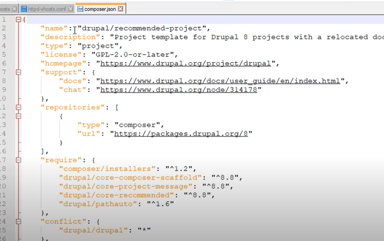Screen dimensions: 384x241
Task: Click the "GPL-2.0-or-later" value
Action: pos(133,54)
